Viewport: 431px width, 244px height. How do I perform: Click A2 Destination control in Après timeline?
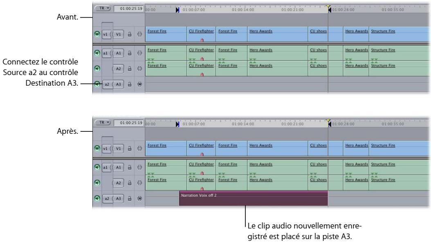point(118,183)
